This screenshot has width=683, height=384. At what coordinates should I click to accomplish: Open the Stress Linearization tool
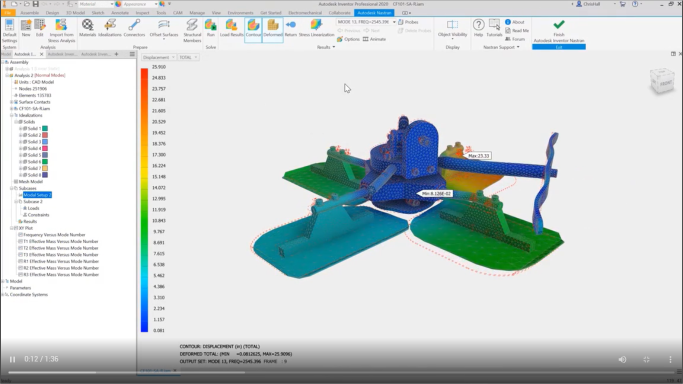pos(316,28)
